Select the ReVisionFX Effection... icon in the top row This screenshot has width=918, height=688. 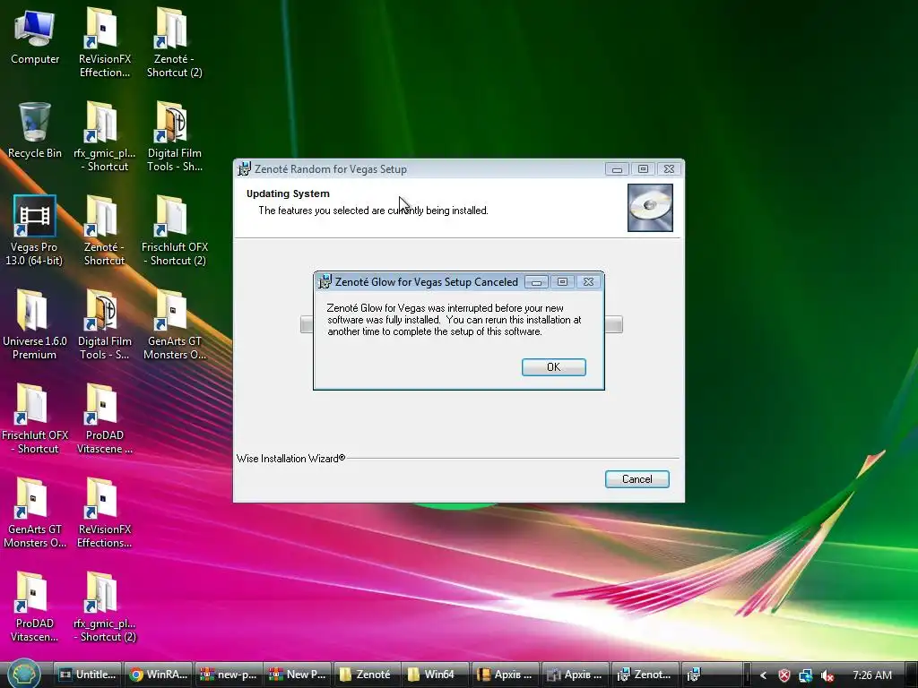click(x=104, y=42)
